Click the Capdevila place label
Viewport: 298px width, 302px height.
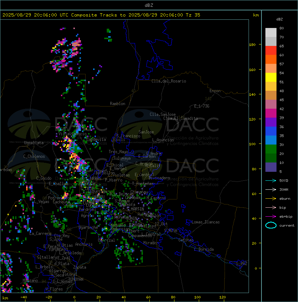tap(96, 140)
